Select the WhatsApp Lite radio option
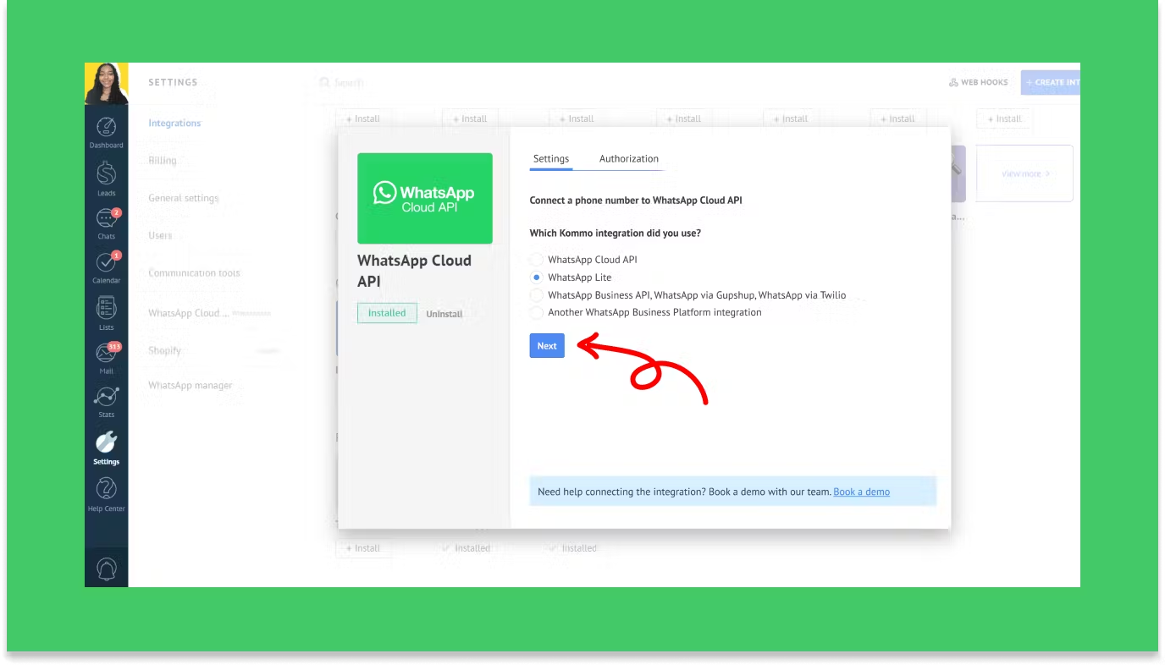Viewport: 1165px width, 665px height. tap(536, 278)
